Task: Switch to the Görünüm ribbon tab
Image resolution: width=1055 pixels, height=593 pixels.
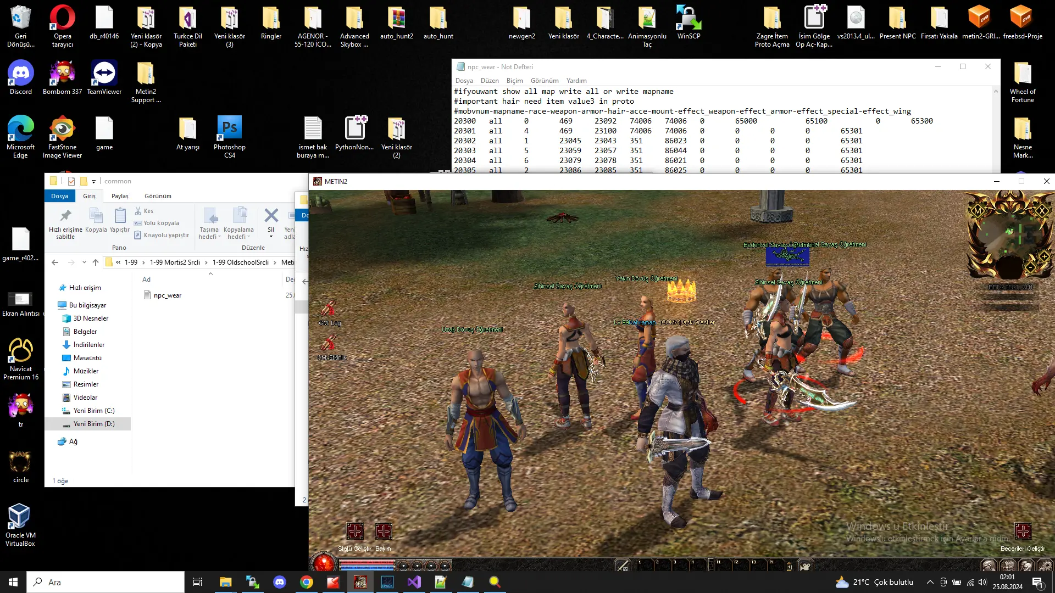Action: pyautogui.click(x=158, y=196)
